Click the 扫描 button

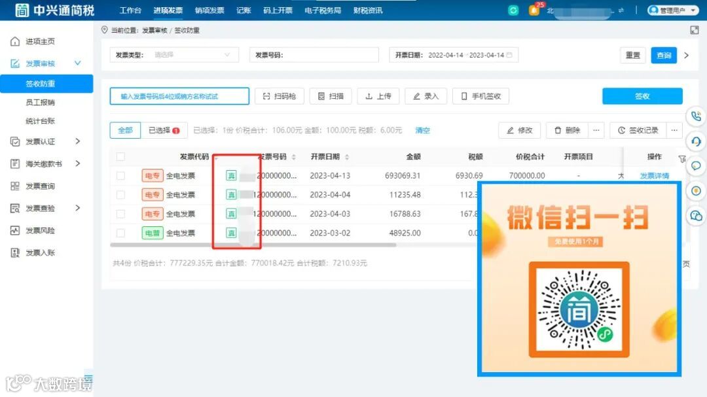(x=331, y=96)
